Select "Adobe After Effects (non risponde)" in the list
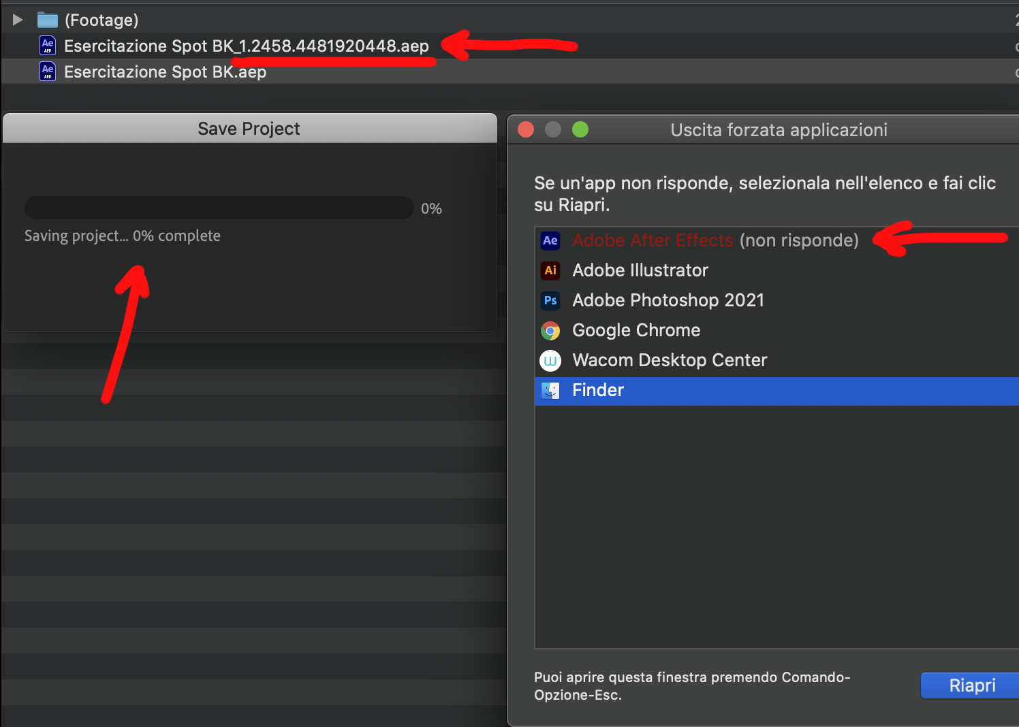 click(715, 240)
